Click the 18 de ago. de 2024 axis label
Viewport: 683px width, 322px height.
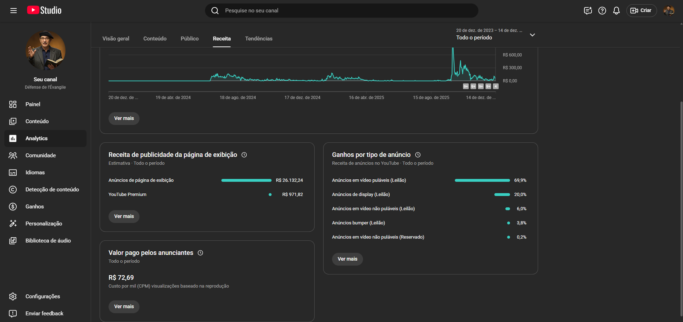[x=238, y=98]
